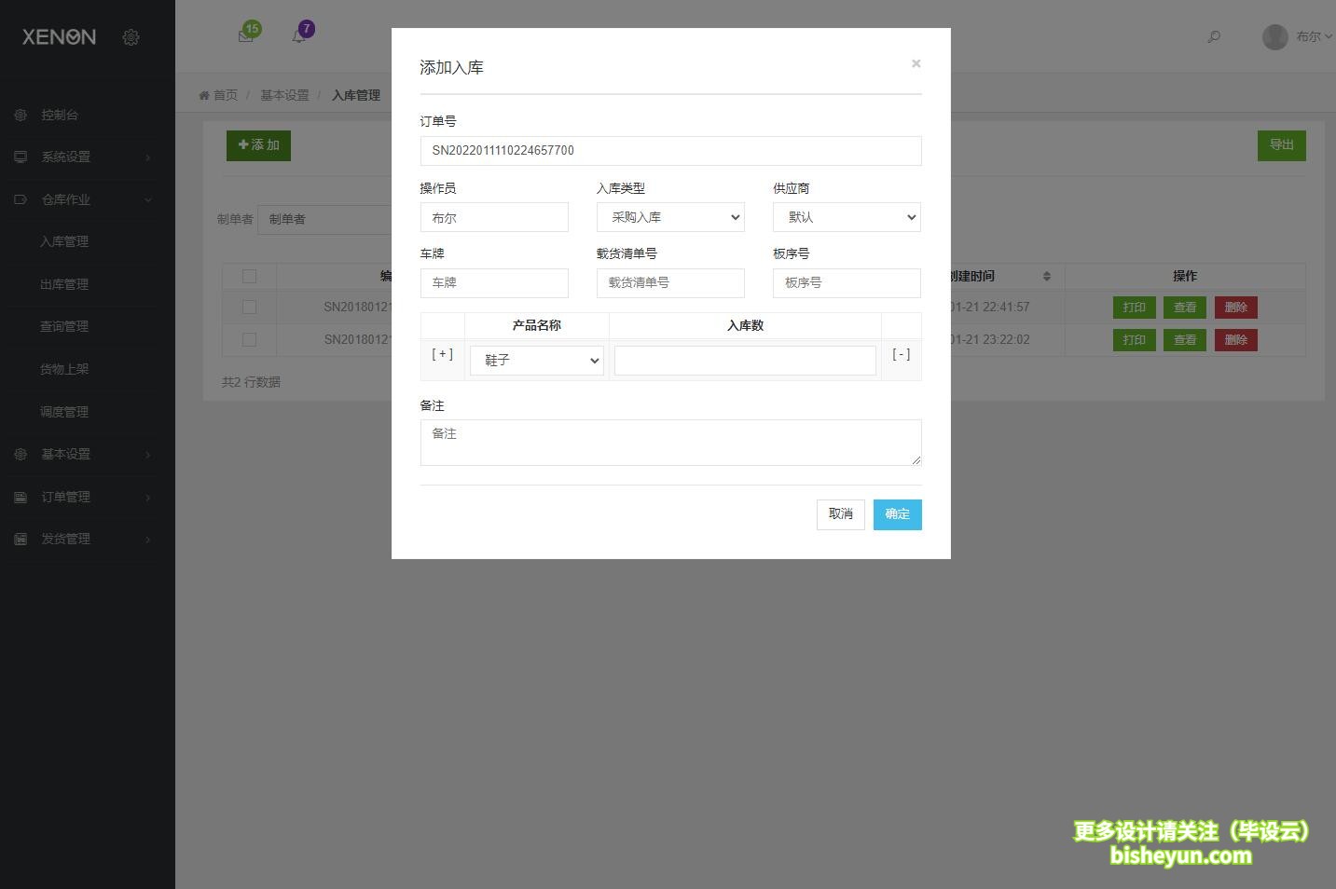The height and width of the screenshot is (889, 1336).
Task: Click the XENON logo
Action: point(59,37)
